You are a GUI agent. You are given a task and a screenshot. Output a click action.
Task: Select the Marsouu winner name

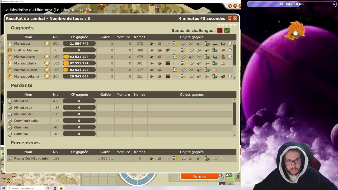(x=22, y=44)
